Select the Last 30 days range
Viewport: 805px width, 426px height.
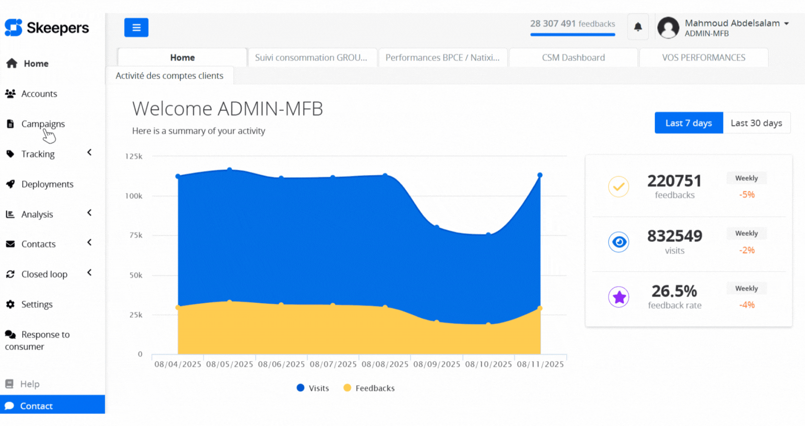(x=756, y=123)
